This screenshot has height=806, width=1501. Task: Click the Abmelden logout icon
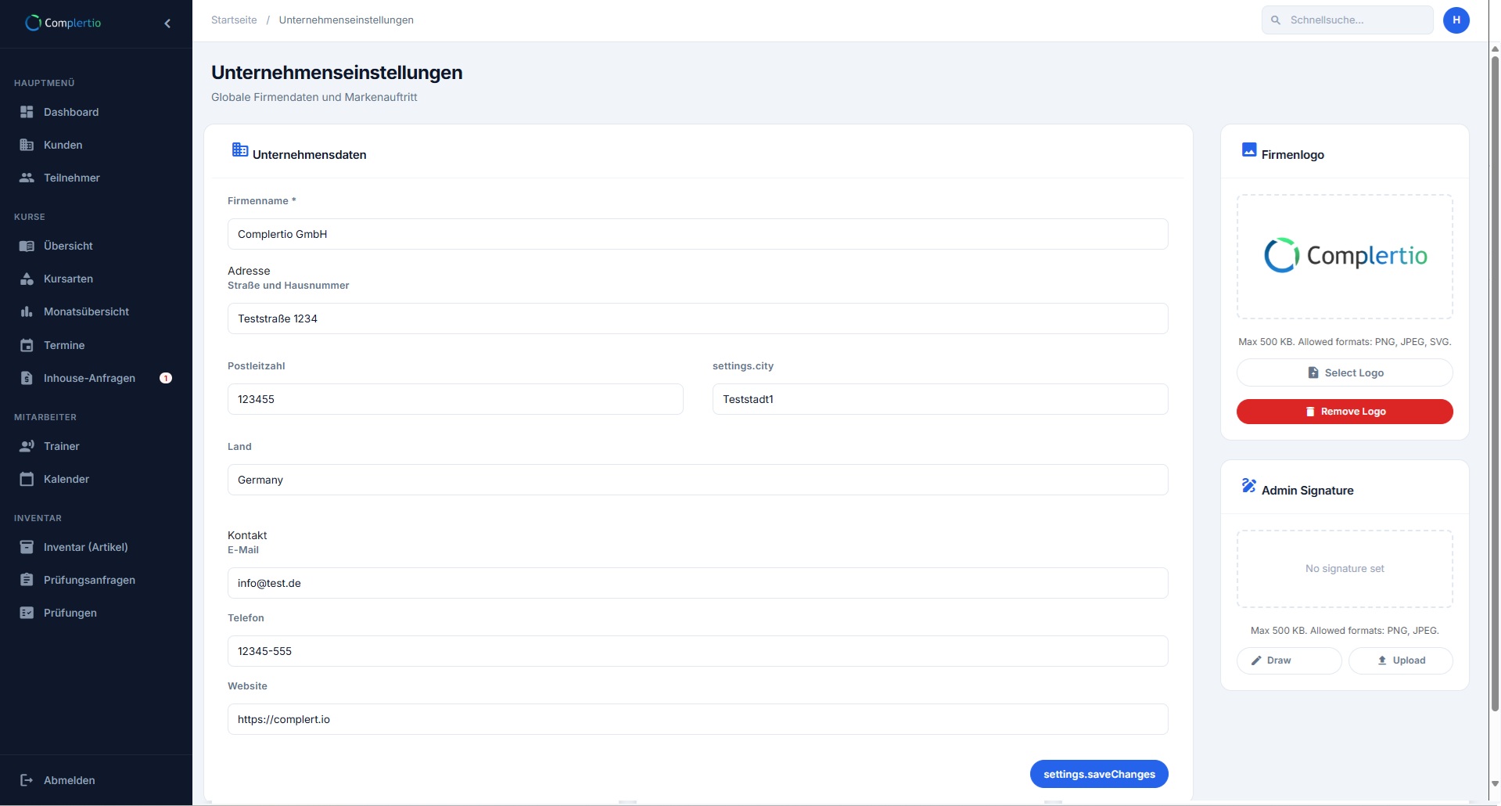pos(27,780)
